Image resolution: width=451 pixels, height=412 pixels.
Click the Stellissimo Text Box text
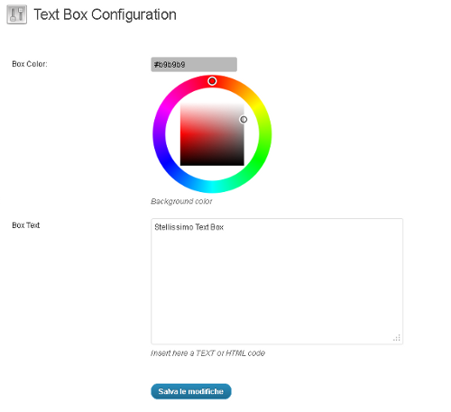pyautogui.click(x=189, y=227)
